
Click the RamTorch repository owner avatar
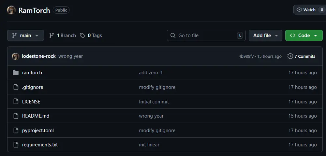pos(11,10)
